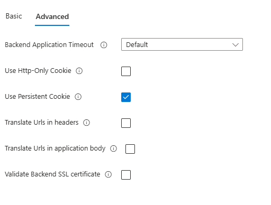This screenshot has height=205, width=271.
Task: Check Translate Urls in application body box
Action: 130,149
